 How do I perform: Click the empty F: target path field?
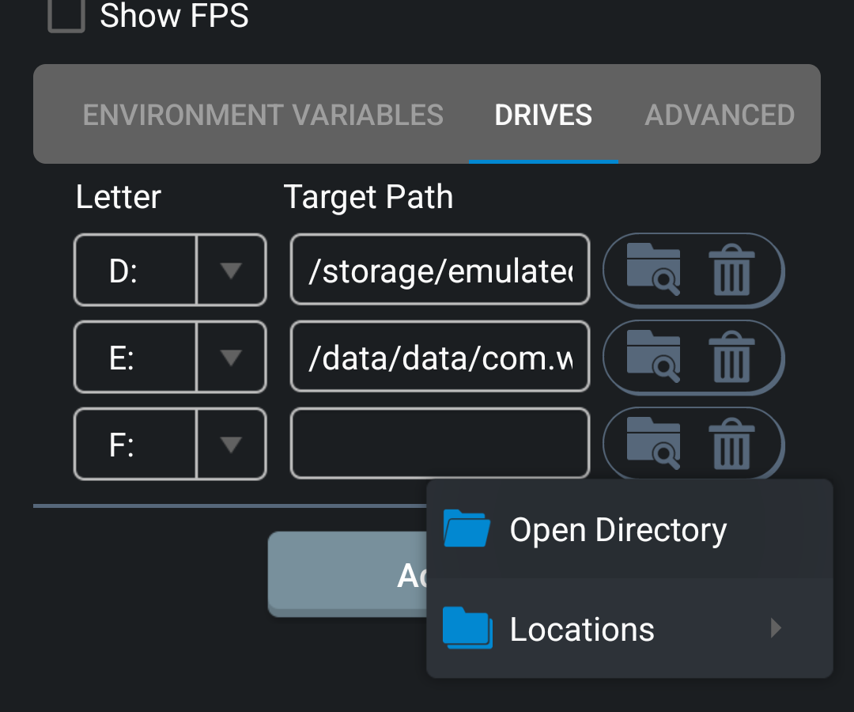(440, 443)
